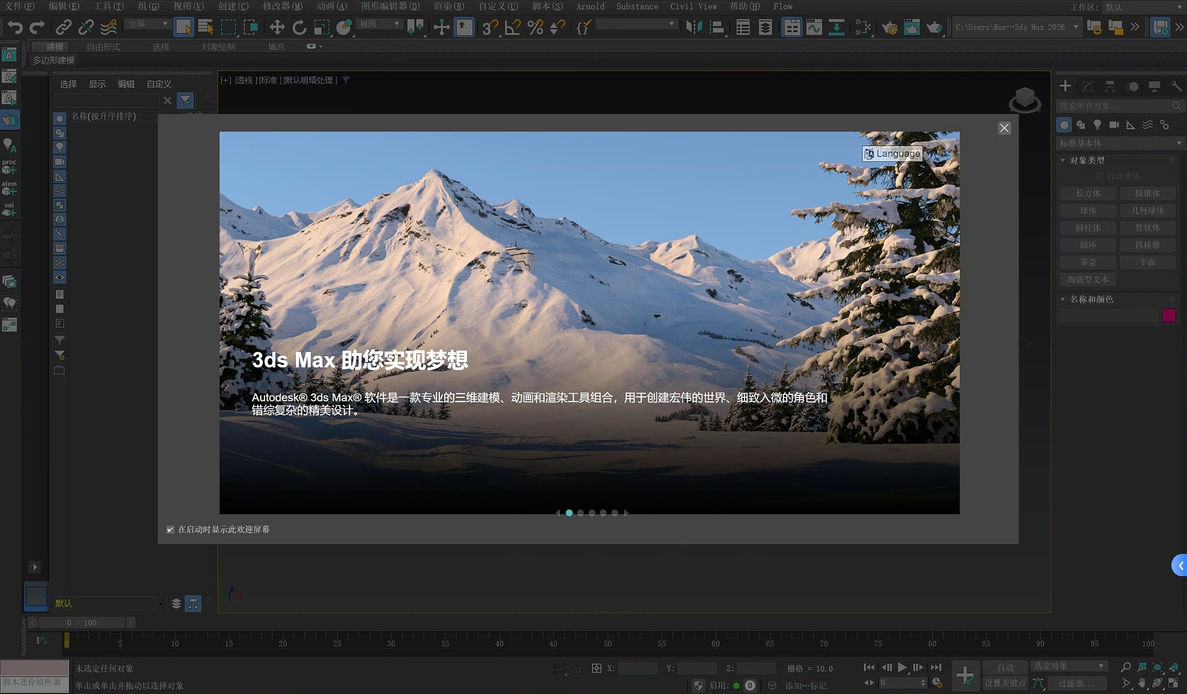Switch to the 自由形式 ribbon tab
1187x694 pixels.
point(103,47)
